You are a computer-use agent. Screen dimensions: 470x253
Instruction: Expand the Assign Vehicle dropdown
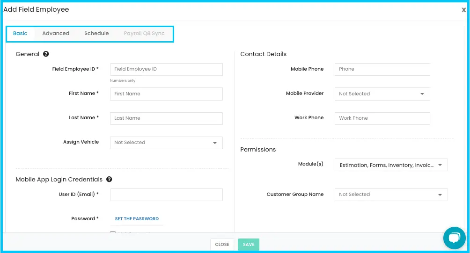[166, 143]
